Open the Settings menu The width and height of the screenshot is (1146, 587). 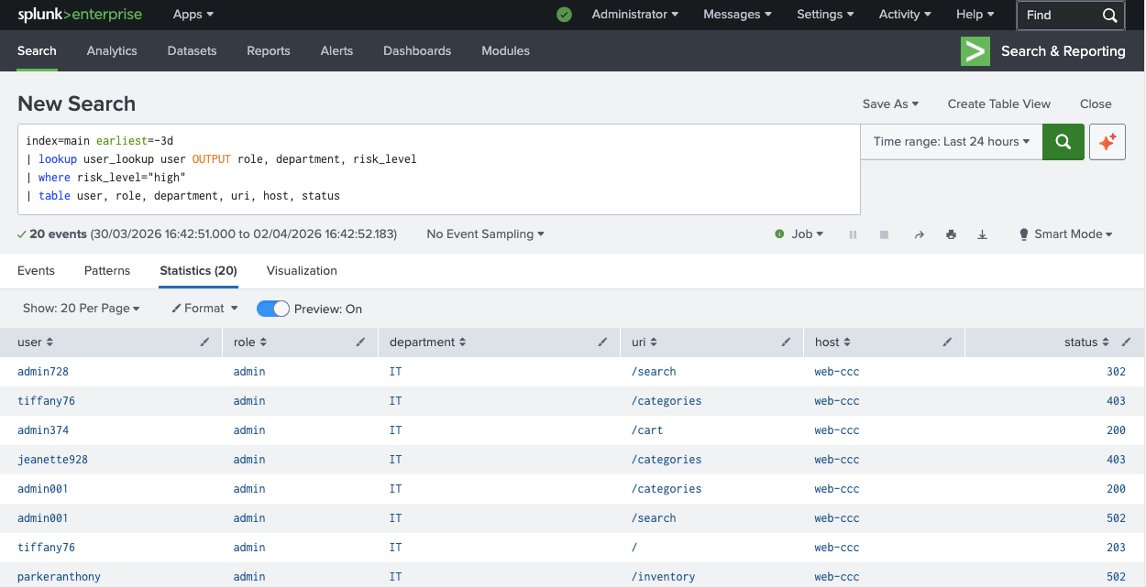tap(824, 15)
